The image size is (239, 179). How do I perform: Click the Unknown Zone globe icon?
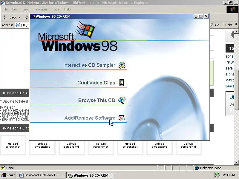(197, 168)
